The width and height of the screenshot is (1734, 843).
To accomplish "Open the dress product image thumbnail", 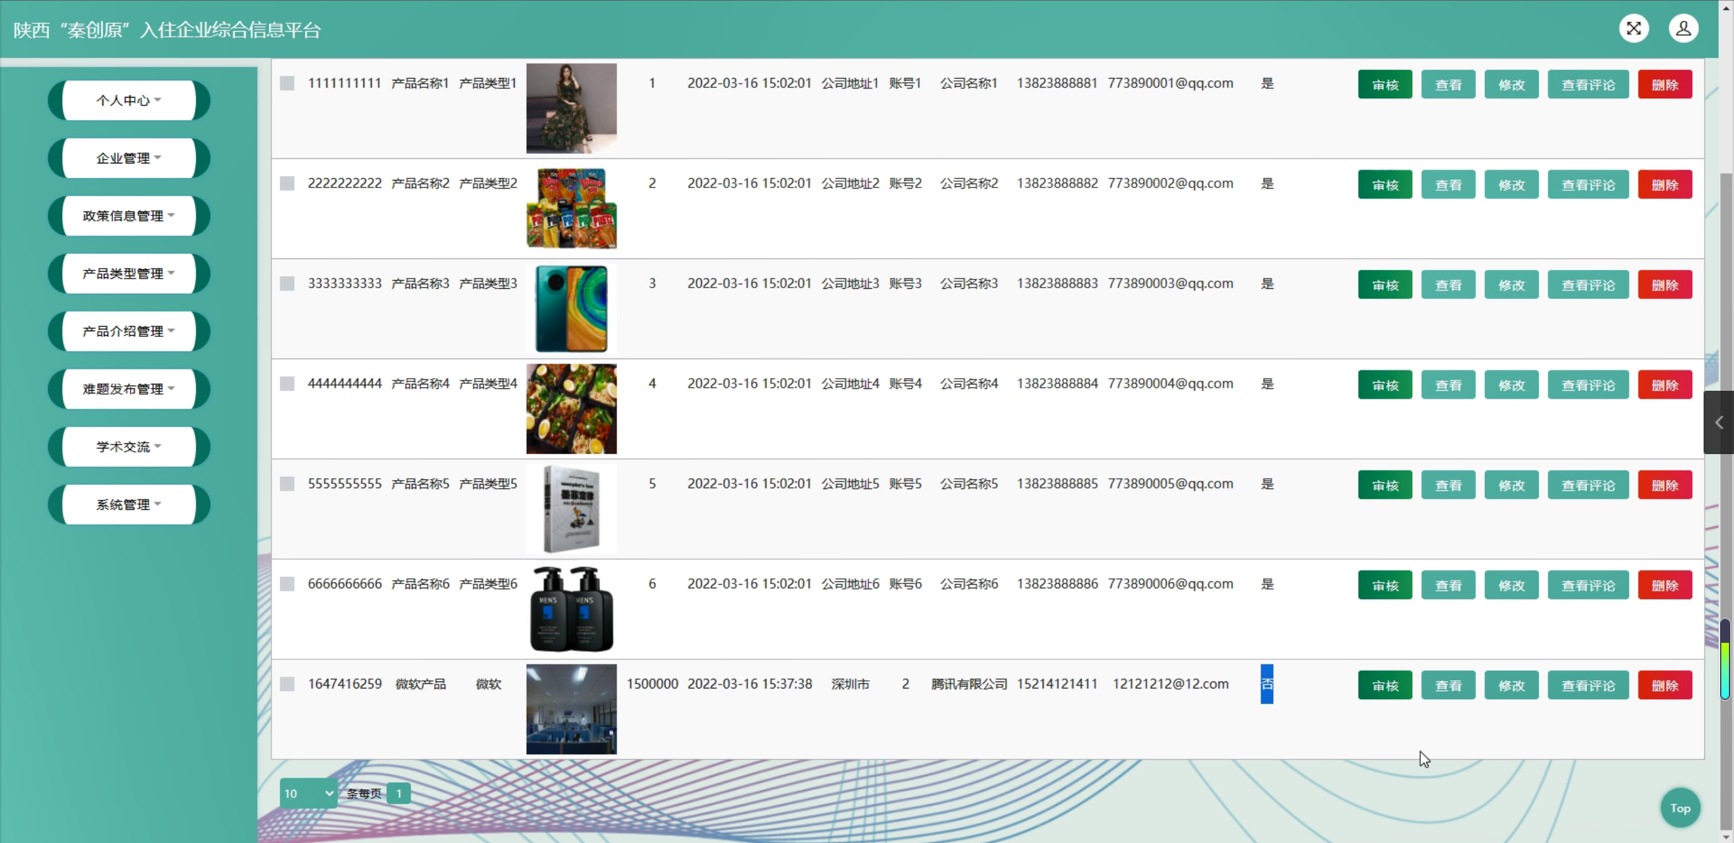I will click(571, 108).
